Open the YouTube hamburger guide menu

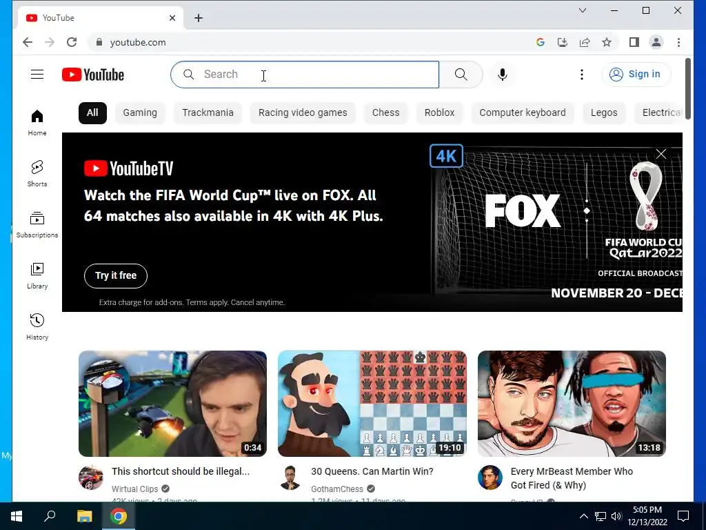(x=37, y=75)
